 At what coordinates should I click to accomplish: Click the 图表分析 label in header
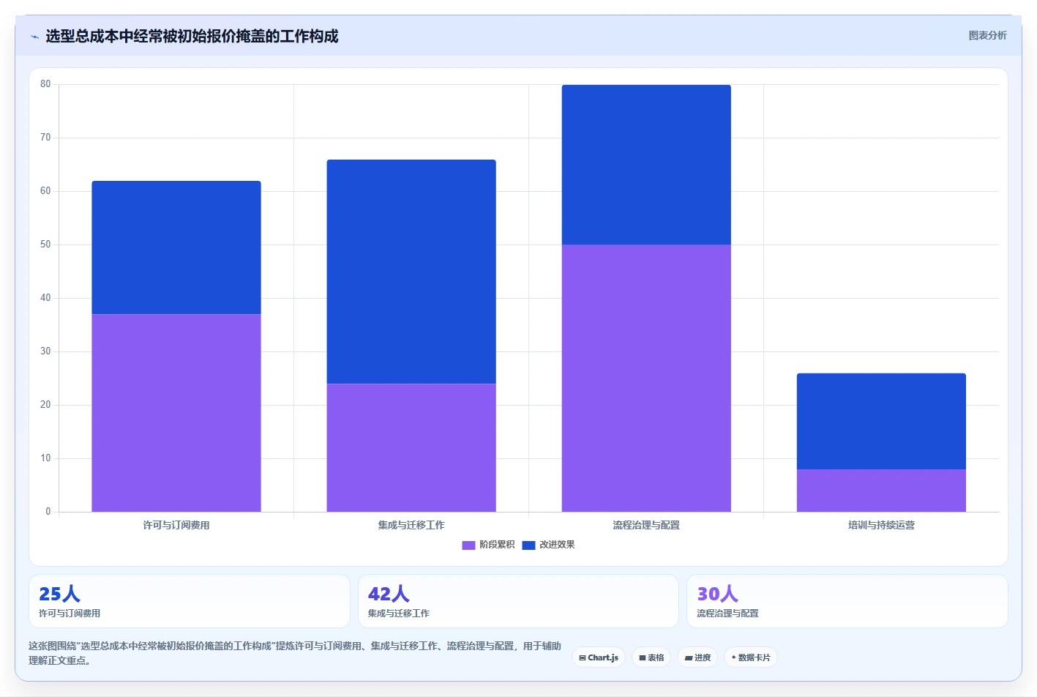pos(987,35)
